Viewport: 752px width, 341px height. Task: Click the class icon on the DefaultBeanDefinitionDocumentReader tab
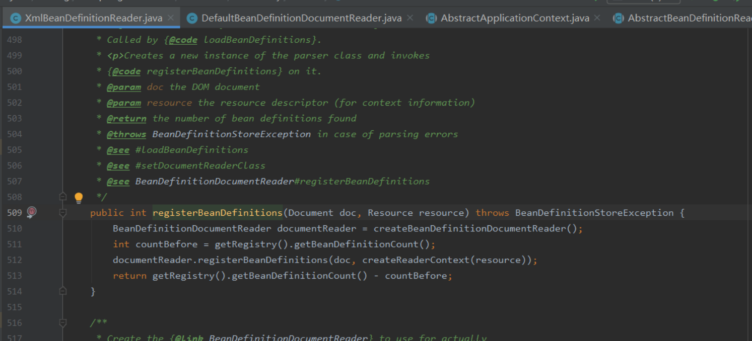(191, 17)
